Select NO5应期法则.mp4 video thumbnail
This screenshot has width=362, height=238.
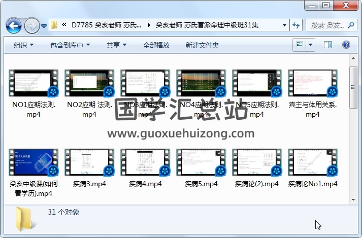[x=257, y=83]
